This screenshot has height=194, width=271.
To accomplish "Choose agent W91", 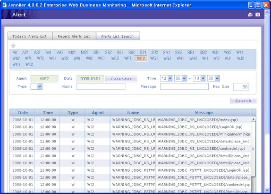I will 77,58.
